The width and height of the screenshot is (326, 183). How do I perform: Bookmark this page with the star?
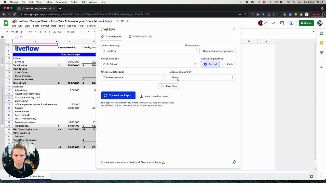point(245,14)
